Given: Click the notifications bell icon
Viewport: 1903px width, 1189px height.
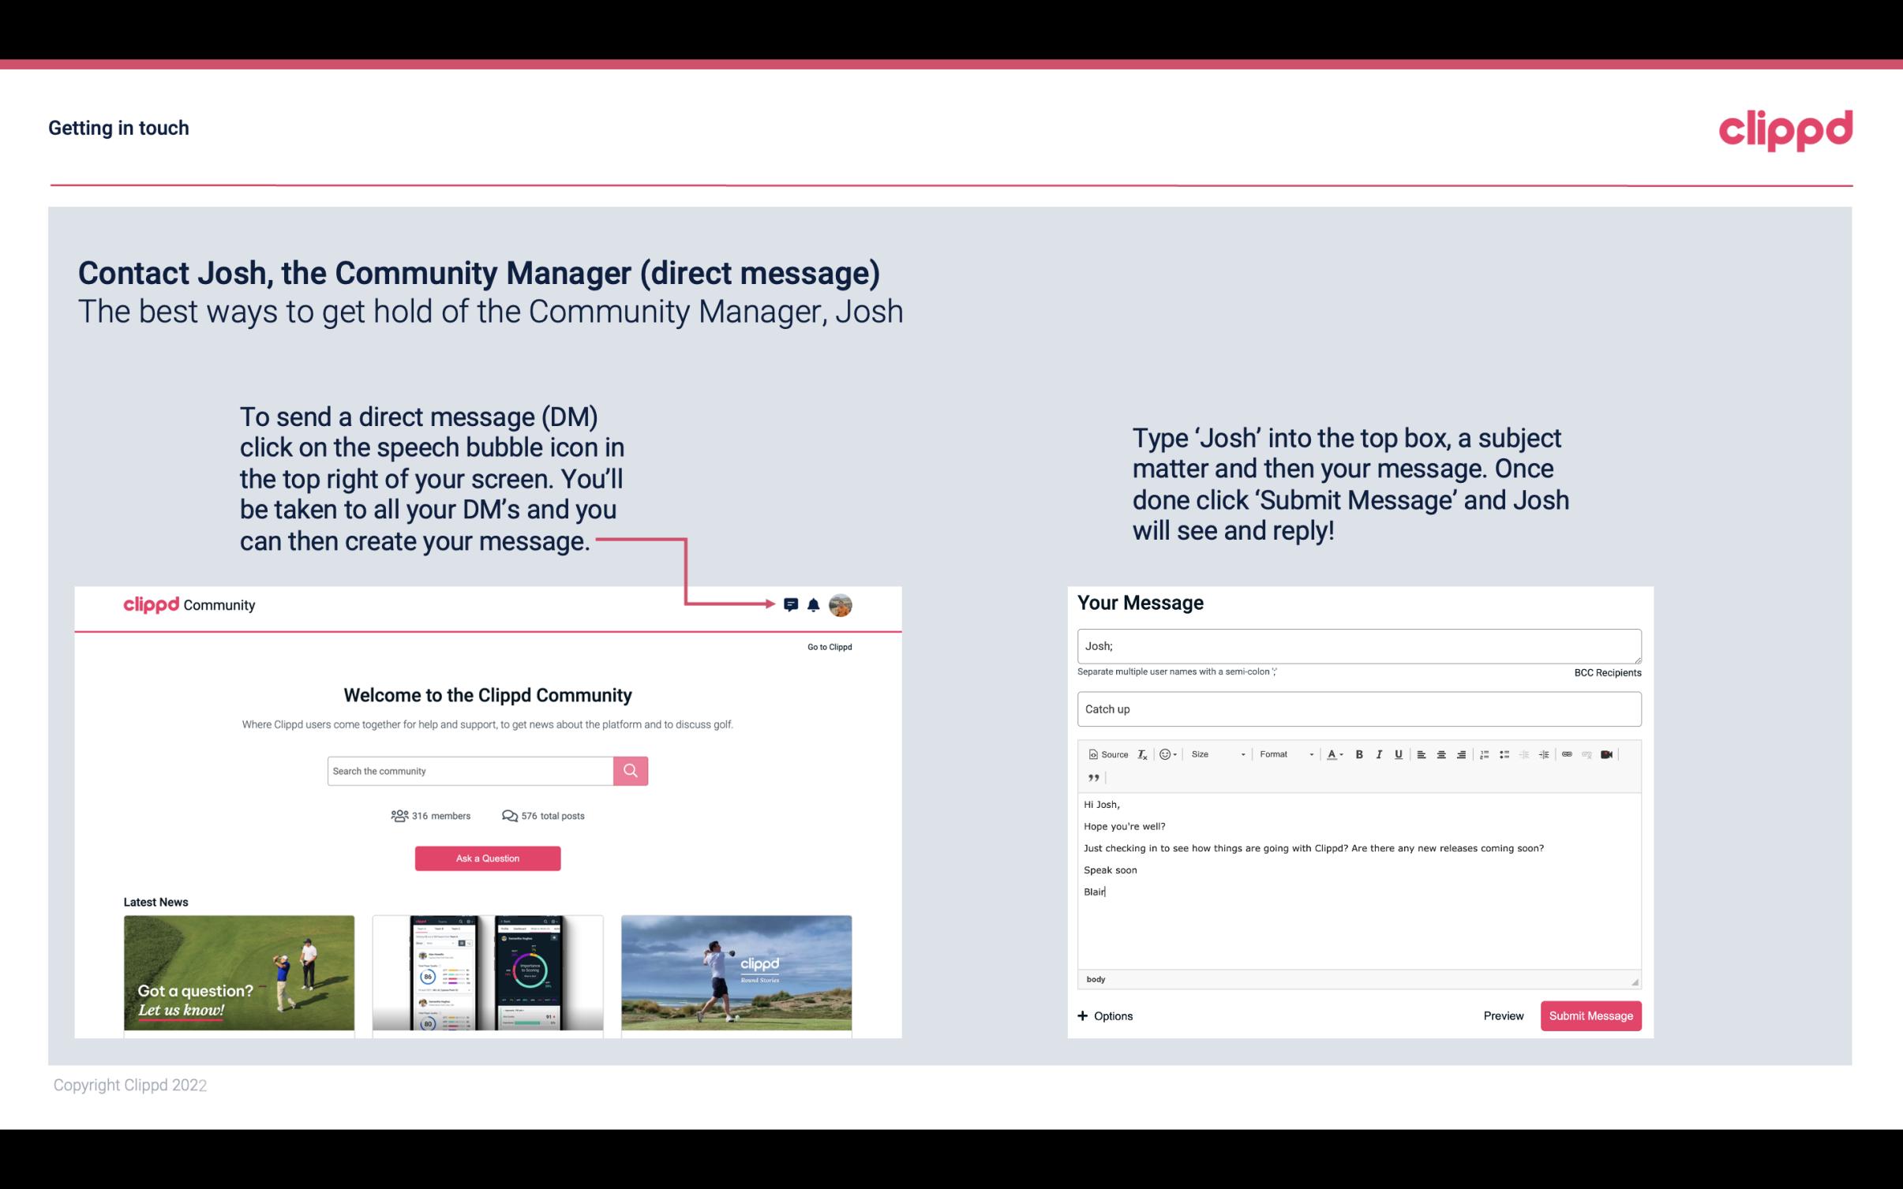Looking at the screenshot, I should point(814,604).
